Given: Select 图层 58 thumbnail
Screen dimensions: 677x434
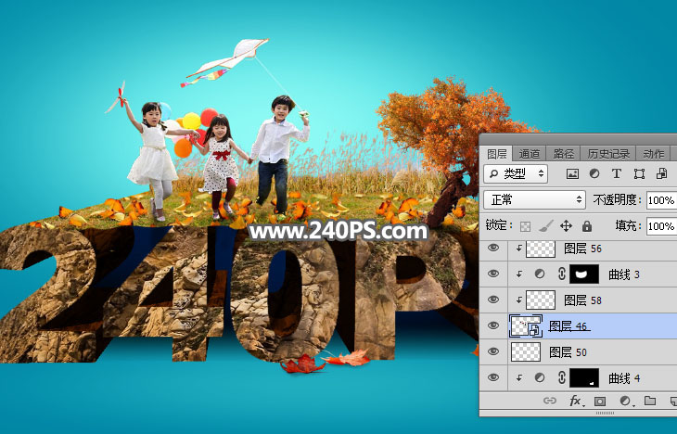Looking at the screenshot, I should pyautogui.click(x=541, y=300).
